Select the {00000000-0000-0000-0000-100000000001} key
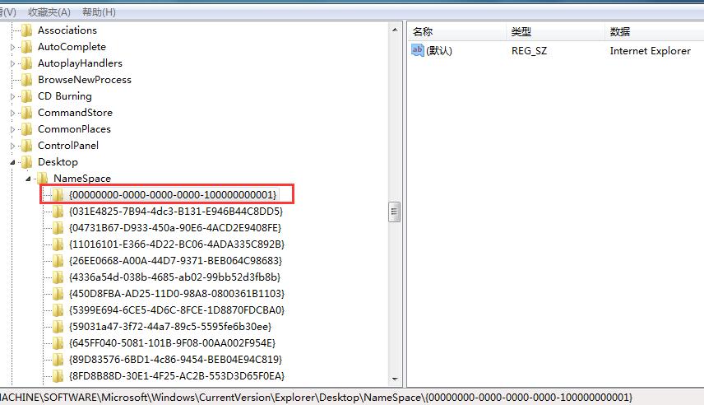704x405 pixels. click(173, 195)
